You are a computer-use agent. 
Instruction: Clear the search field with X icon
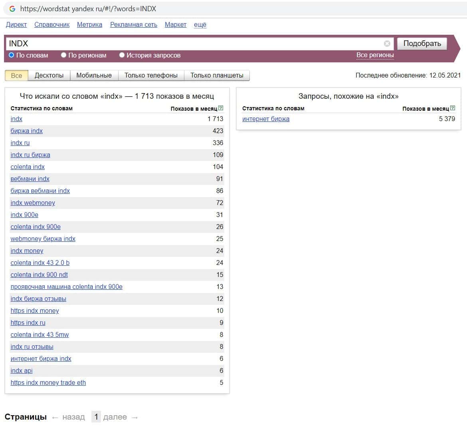pyautogui.click(x=387, y=44)
